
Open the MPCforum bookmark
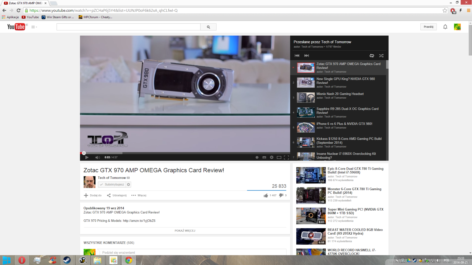coord(95,17)
